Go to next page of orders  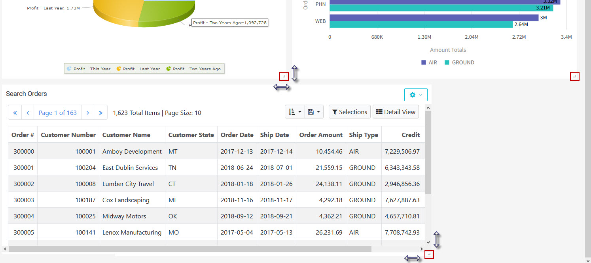tap(88, 113)
